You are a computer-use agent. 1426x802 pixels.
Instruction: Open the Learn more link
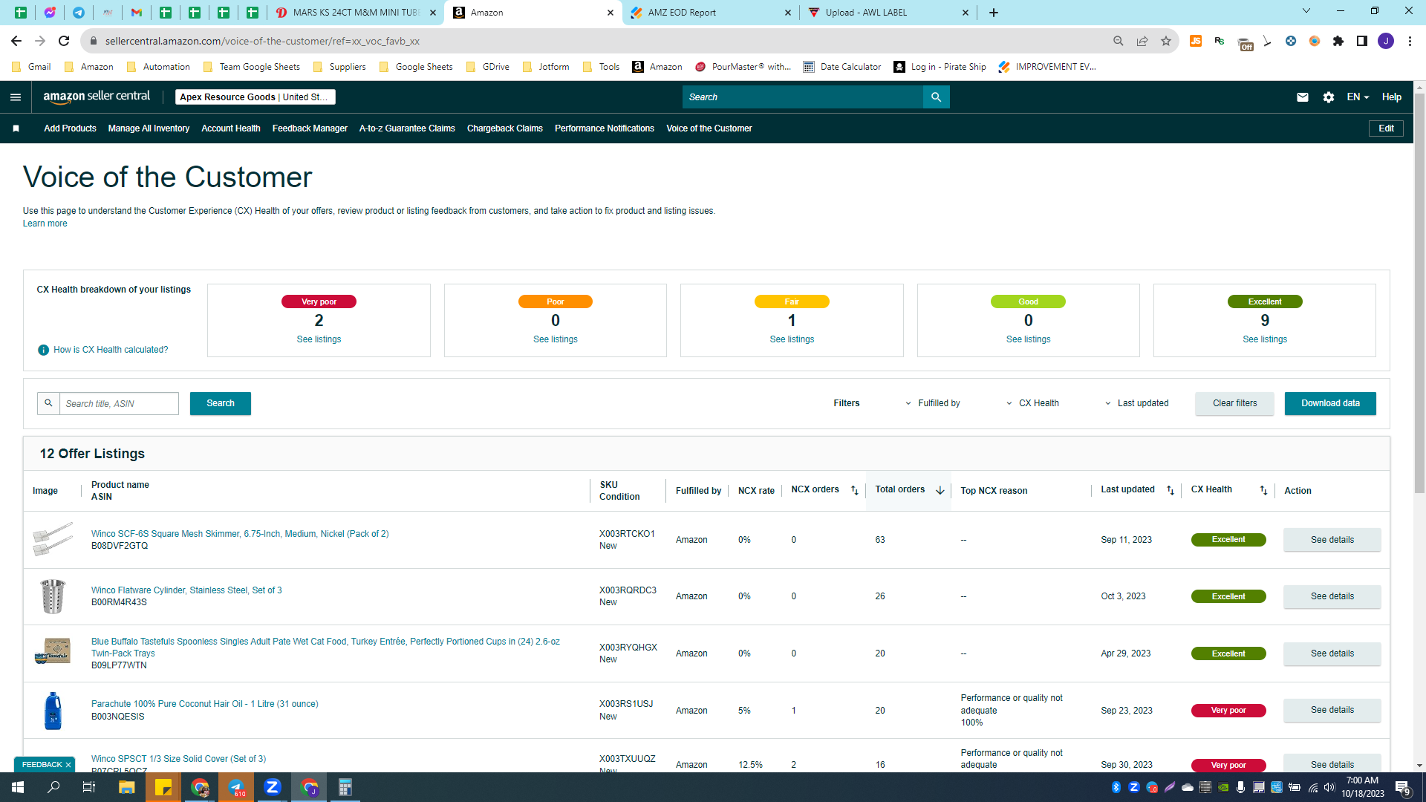point(45,224)
